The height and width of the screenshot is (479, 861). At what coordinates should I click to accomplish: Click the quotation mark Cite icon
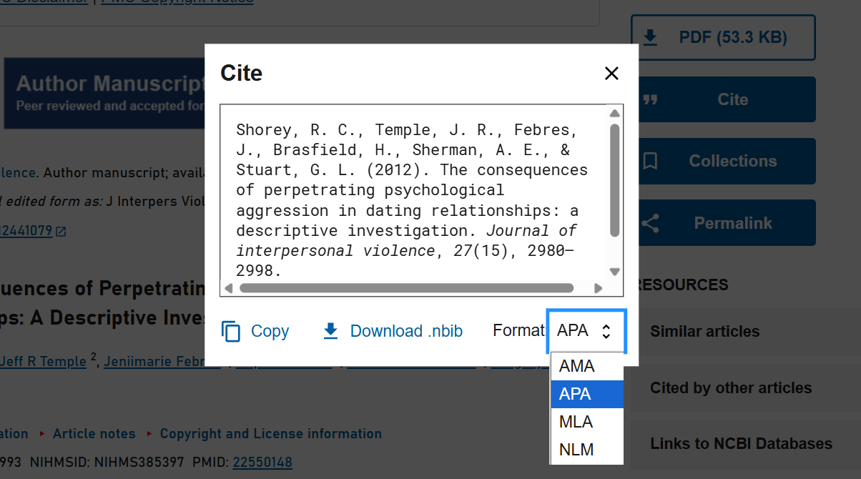click(650, 99)
